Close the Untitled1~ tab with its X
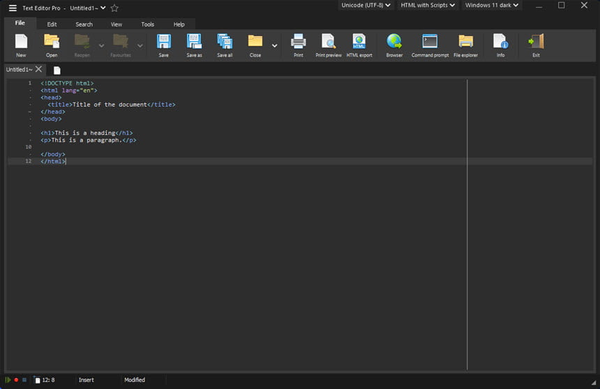This screenshot has height=389, width=600. (x=38, y=69)
